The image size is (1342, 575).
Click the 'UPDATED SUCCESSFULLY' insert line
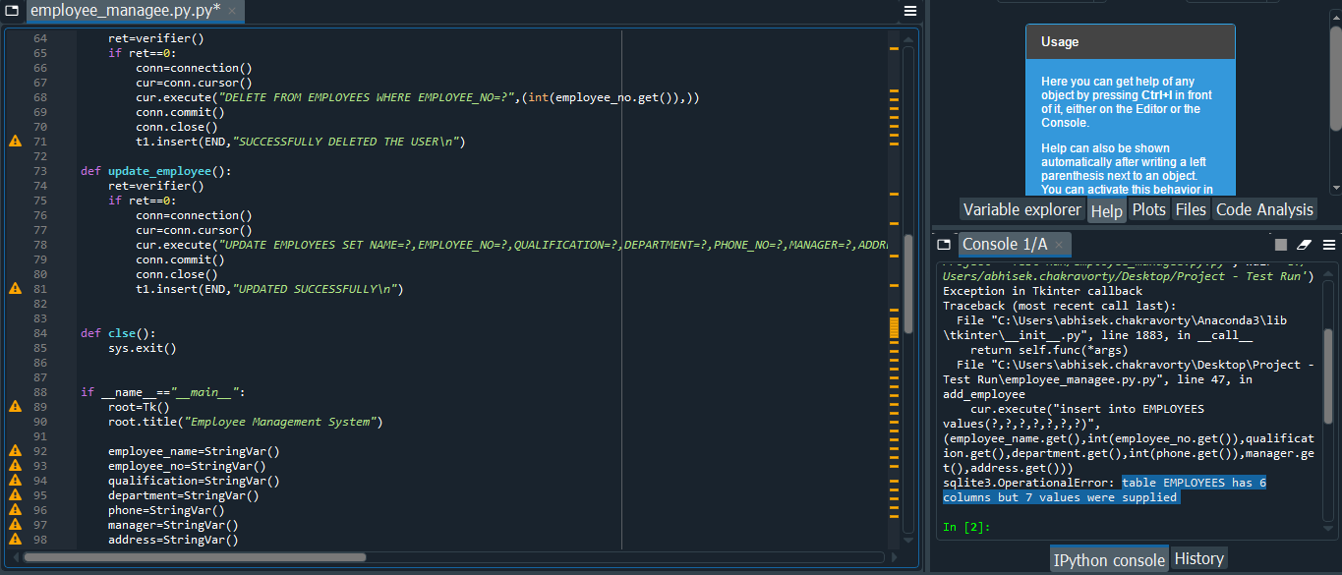click(270, 289)
